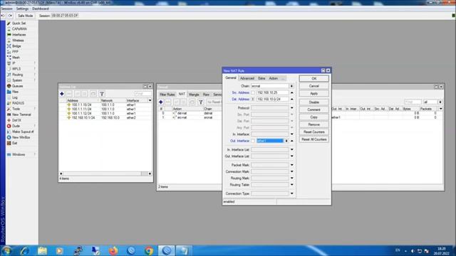Open the Wireless sidebar entry

coord(18,41)
